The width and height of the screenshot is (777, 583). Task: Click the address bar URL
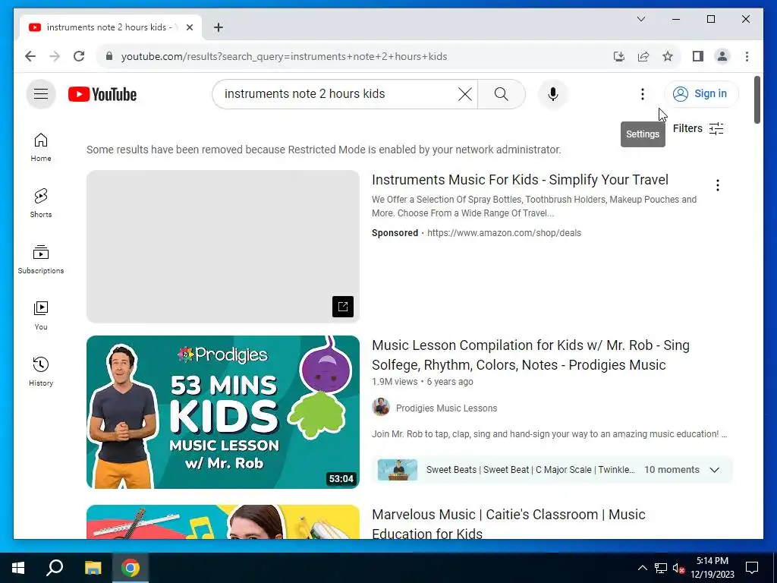tap(284, 56)
